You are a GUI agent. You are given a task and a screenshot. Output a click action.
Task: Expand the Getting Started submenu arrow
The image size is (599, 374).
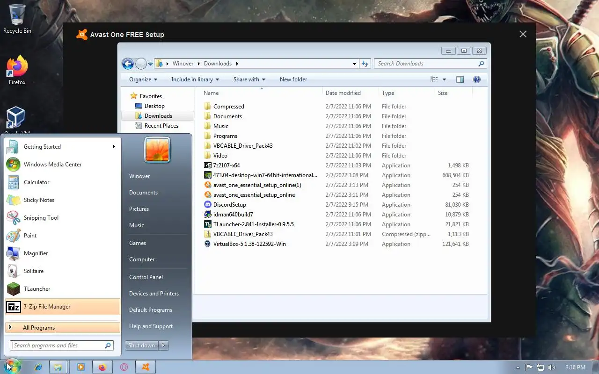point(114,147)
